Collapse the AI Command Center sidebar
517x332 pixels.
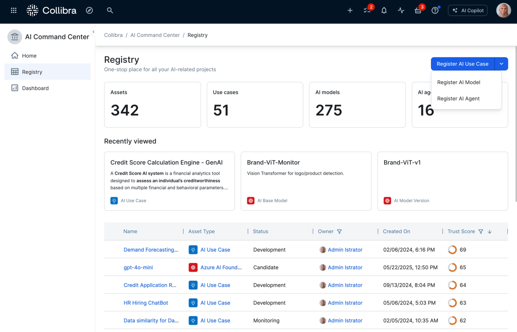pos(93,32)
